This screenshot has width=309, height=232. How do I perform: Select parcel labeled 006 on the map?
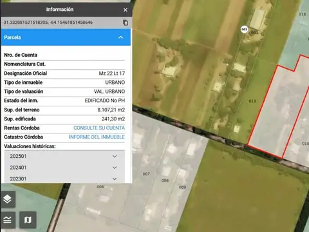100,187
